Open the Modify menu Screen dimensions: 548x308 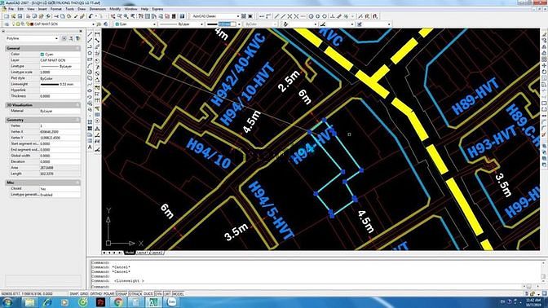(x=115, y=9)
